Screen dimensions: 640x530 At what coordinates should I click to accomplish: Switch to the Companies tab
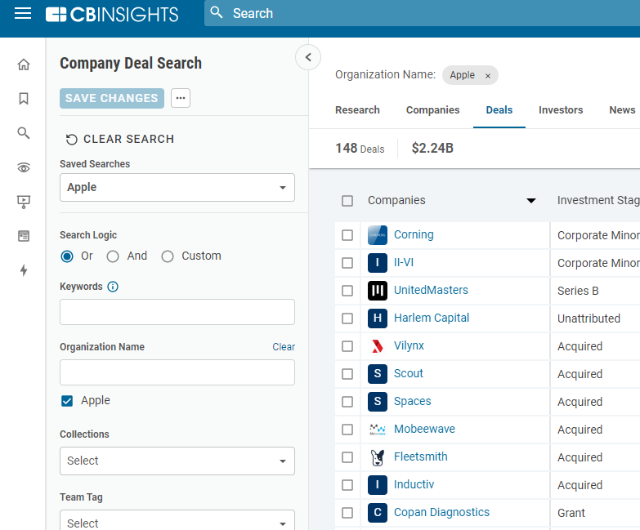pos(432,110)
